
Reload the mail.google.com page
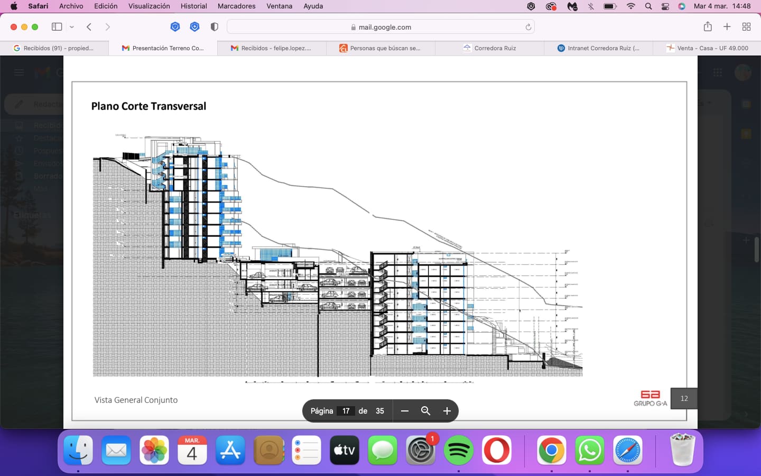coord(528,27)
